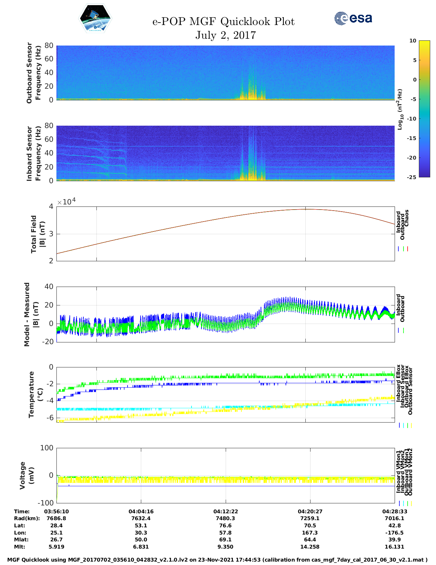Image resolution: width=436 pixels, height=565 pixels.
Task: Click the MGF Quicklook footer file text
Action: click(x=217, y=560)
